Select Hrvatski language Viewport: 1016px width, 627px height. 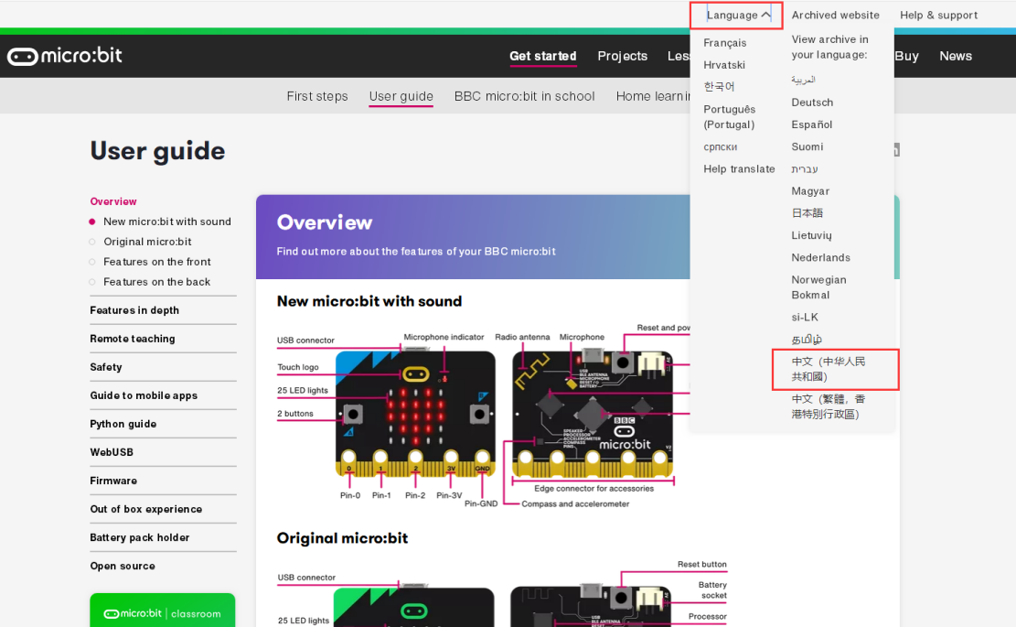[724, 65]
